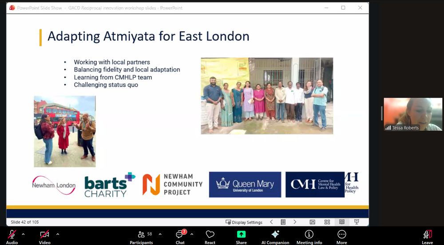444x245 pixels.
Task: Click the red bus street photo
Action: [65, 131]
